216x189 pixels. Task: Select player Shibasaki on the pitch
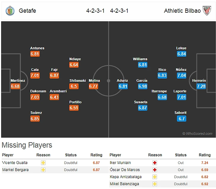coord(78,80)
